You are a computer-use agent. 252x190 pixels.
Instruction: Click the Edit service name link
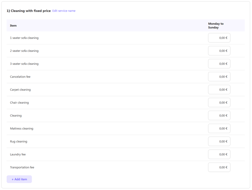pyautogui.click(x=64, y=11)
